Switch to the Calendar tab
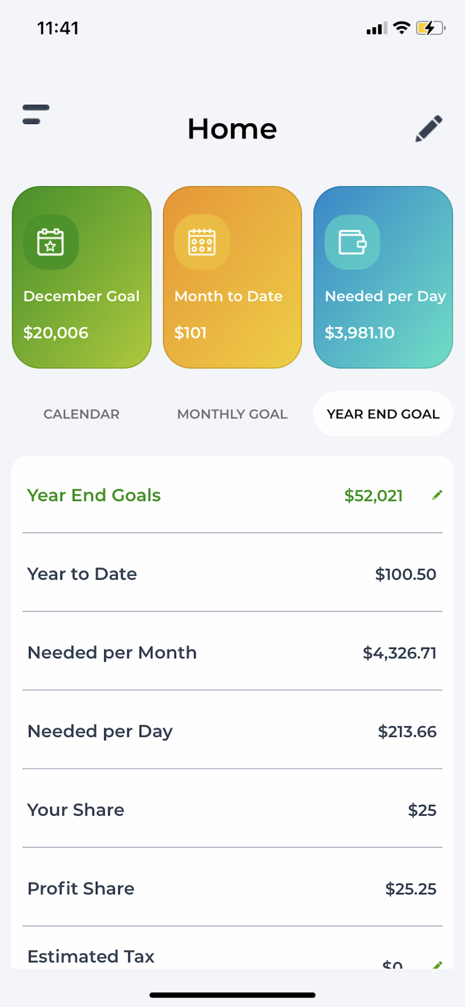Viewport: 465px width, 1007px height. (x=82, y=414)
